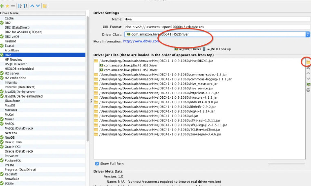This screenshot has height=186, width=311.
Task: Click the horizontal scrollbar below jar list
Action: coord(287,164)
